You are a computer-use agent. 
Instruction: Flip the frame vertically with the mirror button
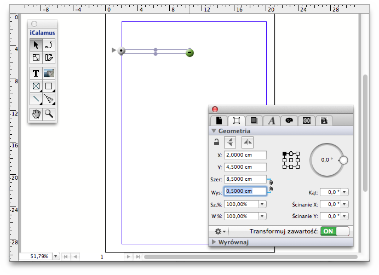pos(230,142)
